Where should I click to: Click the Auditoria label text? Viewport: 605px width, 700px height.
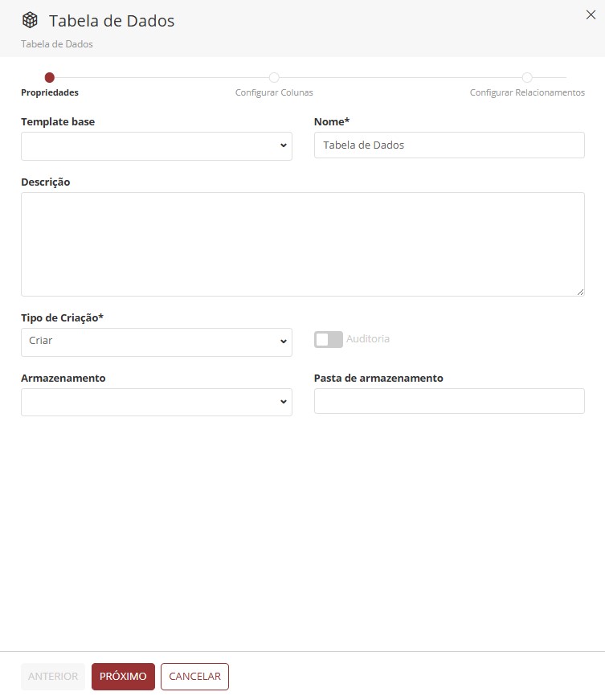pyautogui.click(x=368, y=339)
